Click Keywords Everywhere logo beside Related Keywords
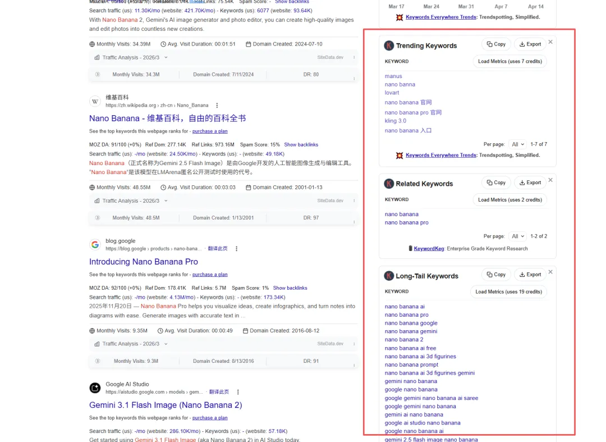Screen dimensions: 606x442 [389, 184]
